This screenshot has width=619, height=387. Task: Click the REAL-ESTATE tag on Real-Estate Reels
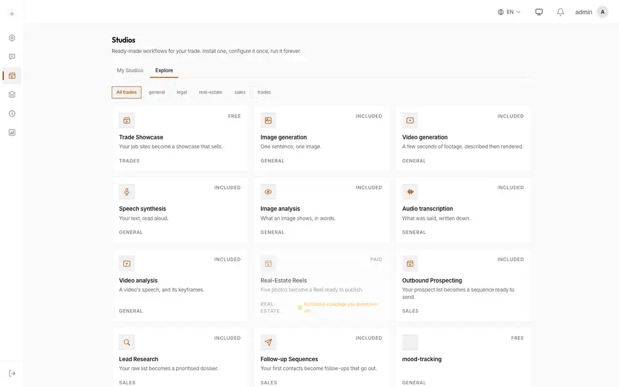click(270, 308)
